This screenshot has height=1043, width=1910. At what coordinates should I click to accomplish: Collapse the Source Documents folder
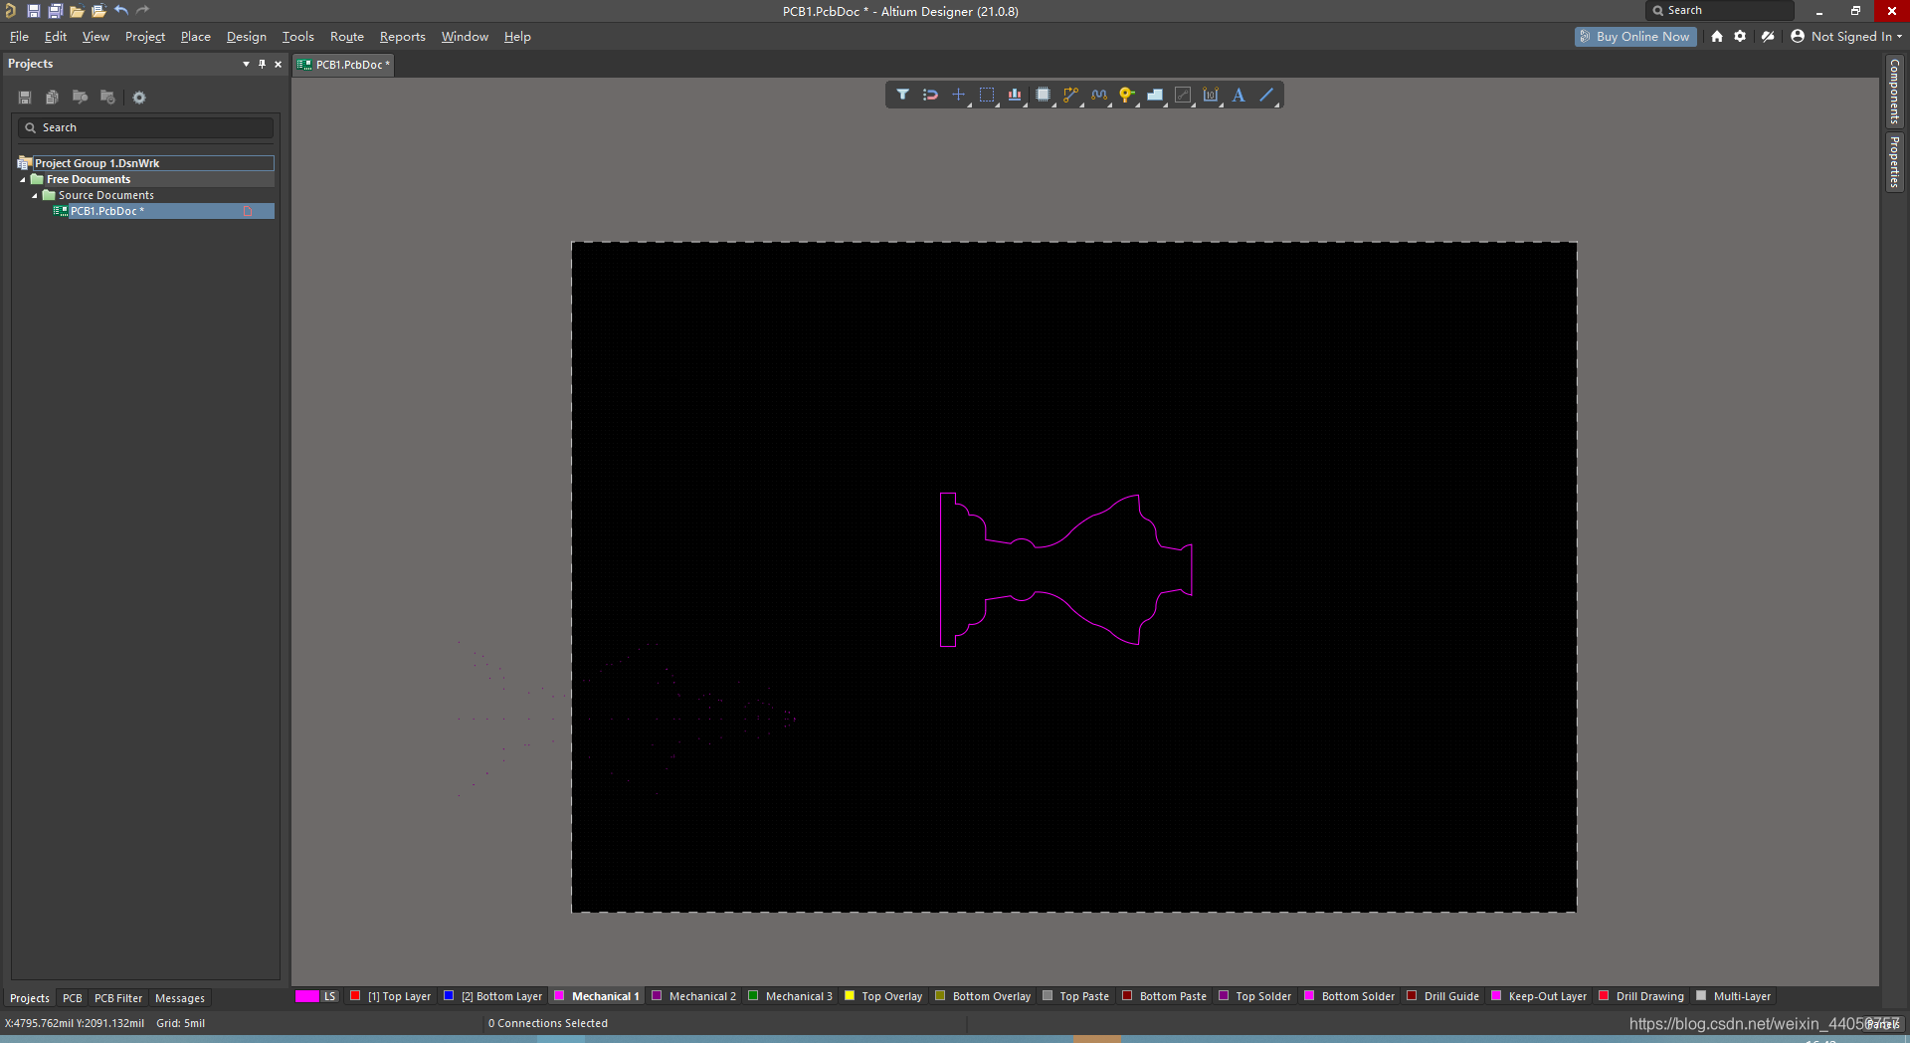pyautogui.click(x=35, y=196)
